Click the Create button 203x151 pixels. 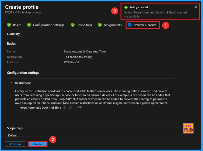coord(38,144)
